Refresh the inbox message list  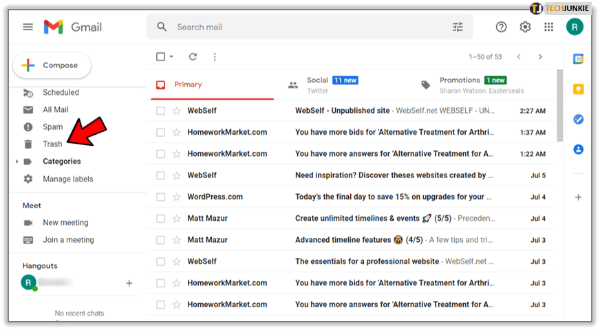pyautogui.click(x=193, y=57)
